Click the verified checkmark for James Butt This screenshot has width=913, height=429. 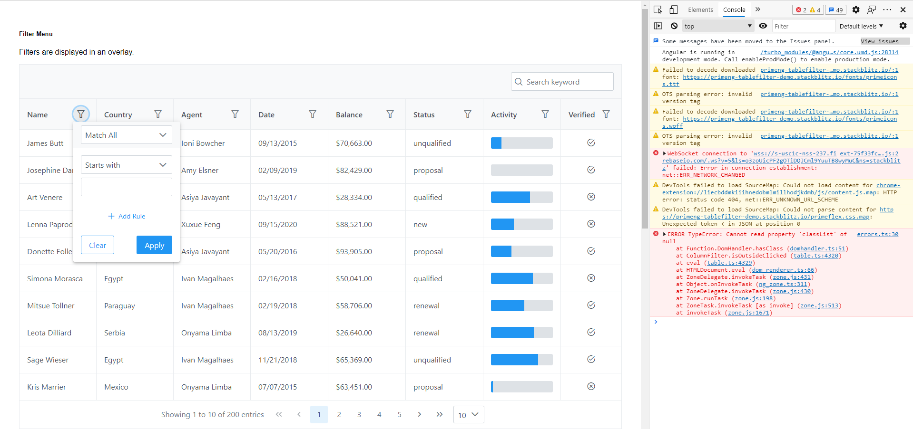click(591, 143)
